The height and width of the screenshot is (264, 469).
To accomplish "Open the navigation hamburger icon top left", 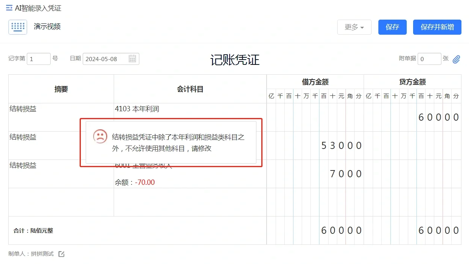I will pyautogui.click(x=8, y=8).
